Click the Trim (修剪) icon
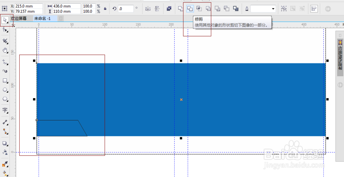 (190, 9)
